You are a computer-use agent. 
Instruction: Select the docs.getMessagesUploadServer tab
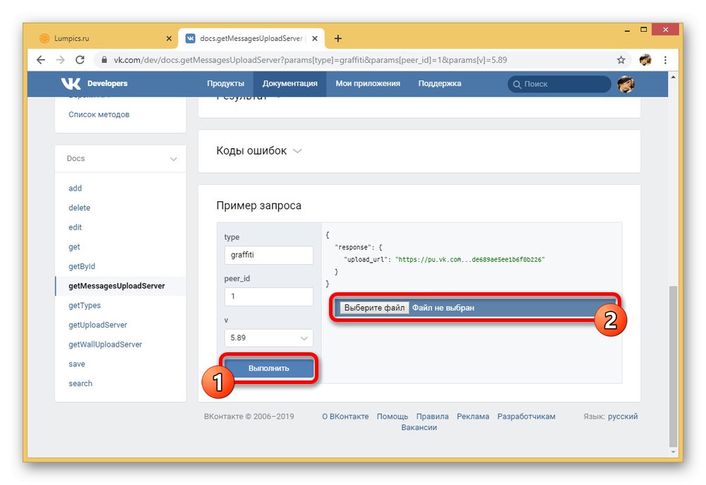coord(251,38)
